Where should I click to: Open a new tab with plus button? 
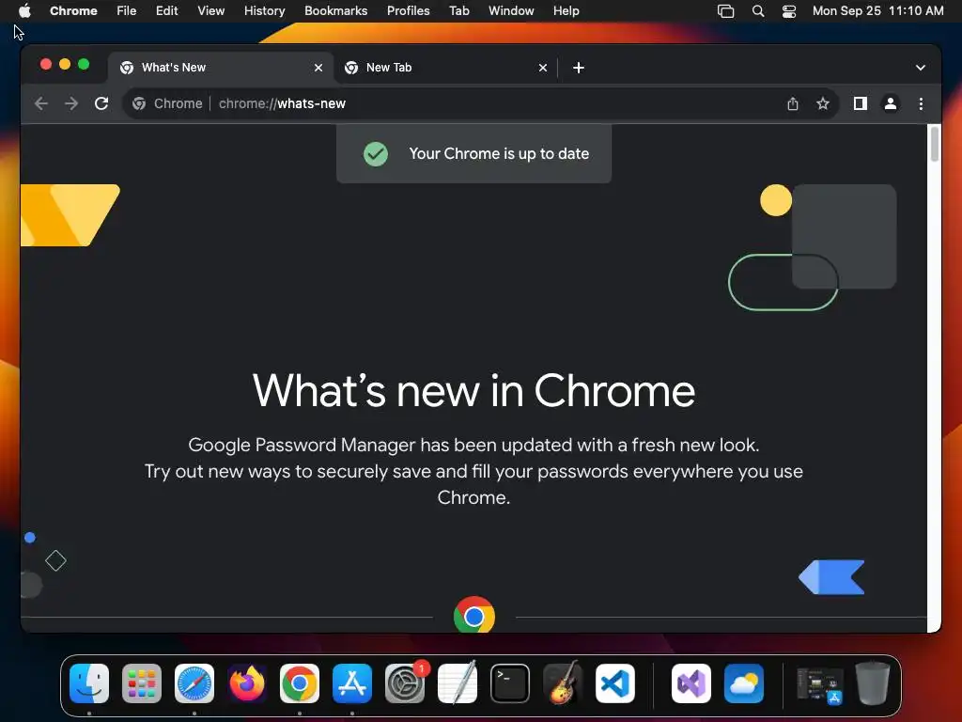[579, 68]
